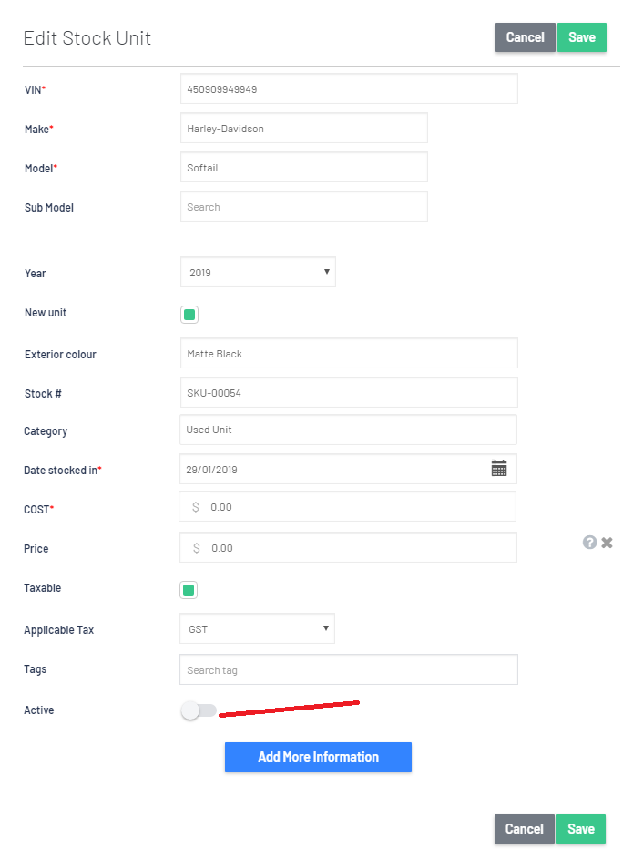Image resolution: width=633 pixels, height=860 pixels.
Task: Click the top Cancel button
Action: (526, 37)
